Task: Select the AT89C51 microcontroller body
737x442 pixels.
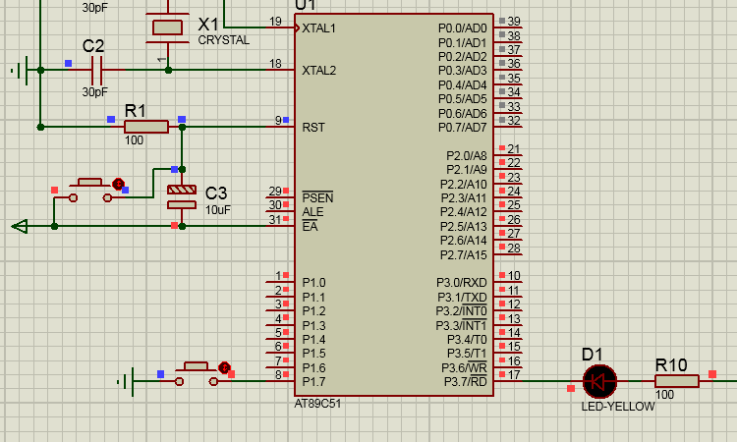Action: click(x=394, y=205)
